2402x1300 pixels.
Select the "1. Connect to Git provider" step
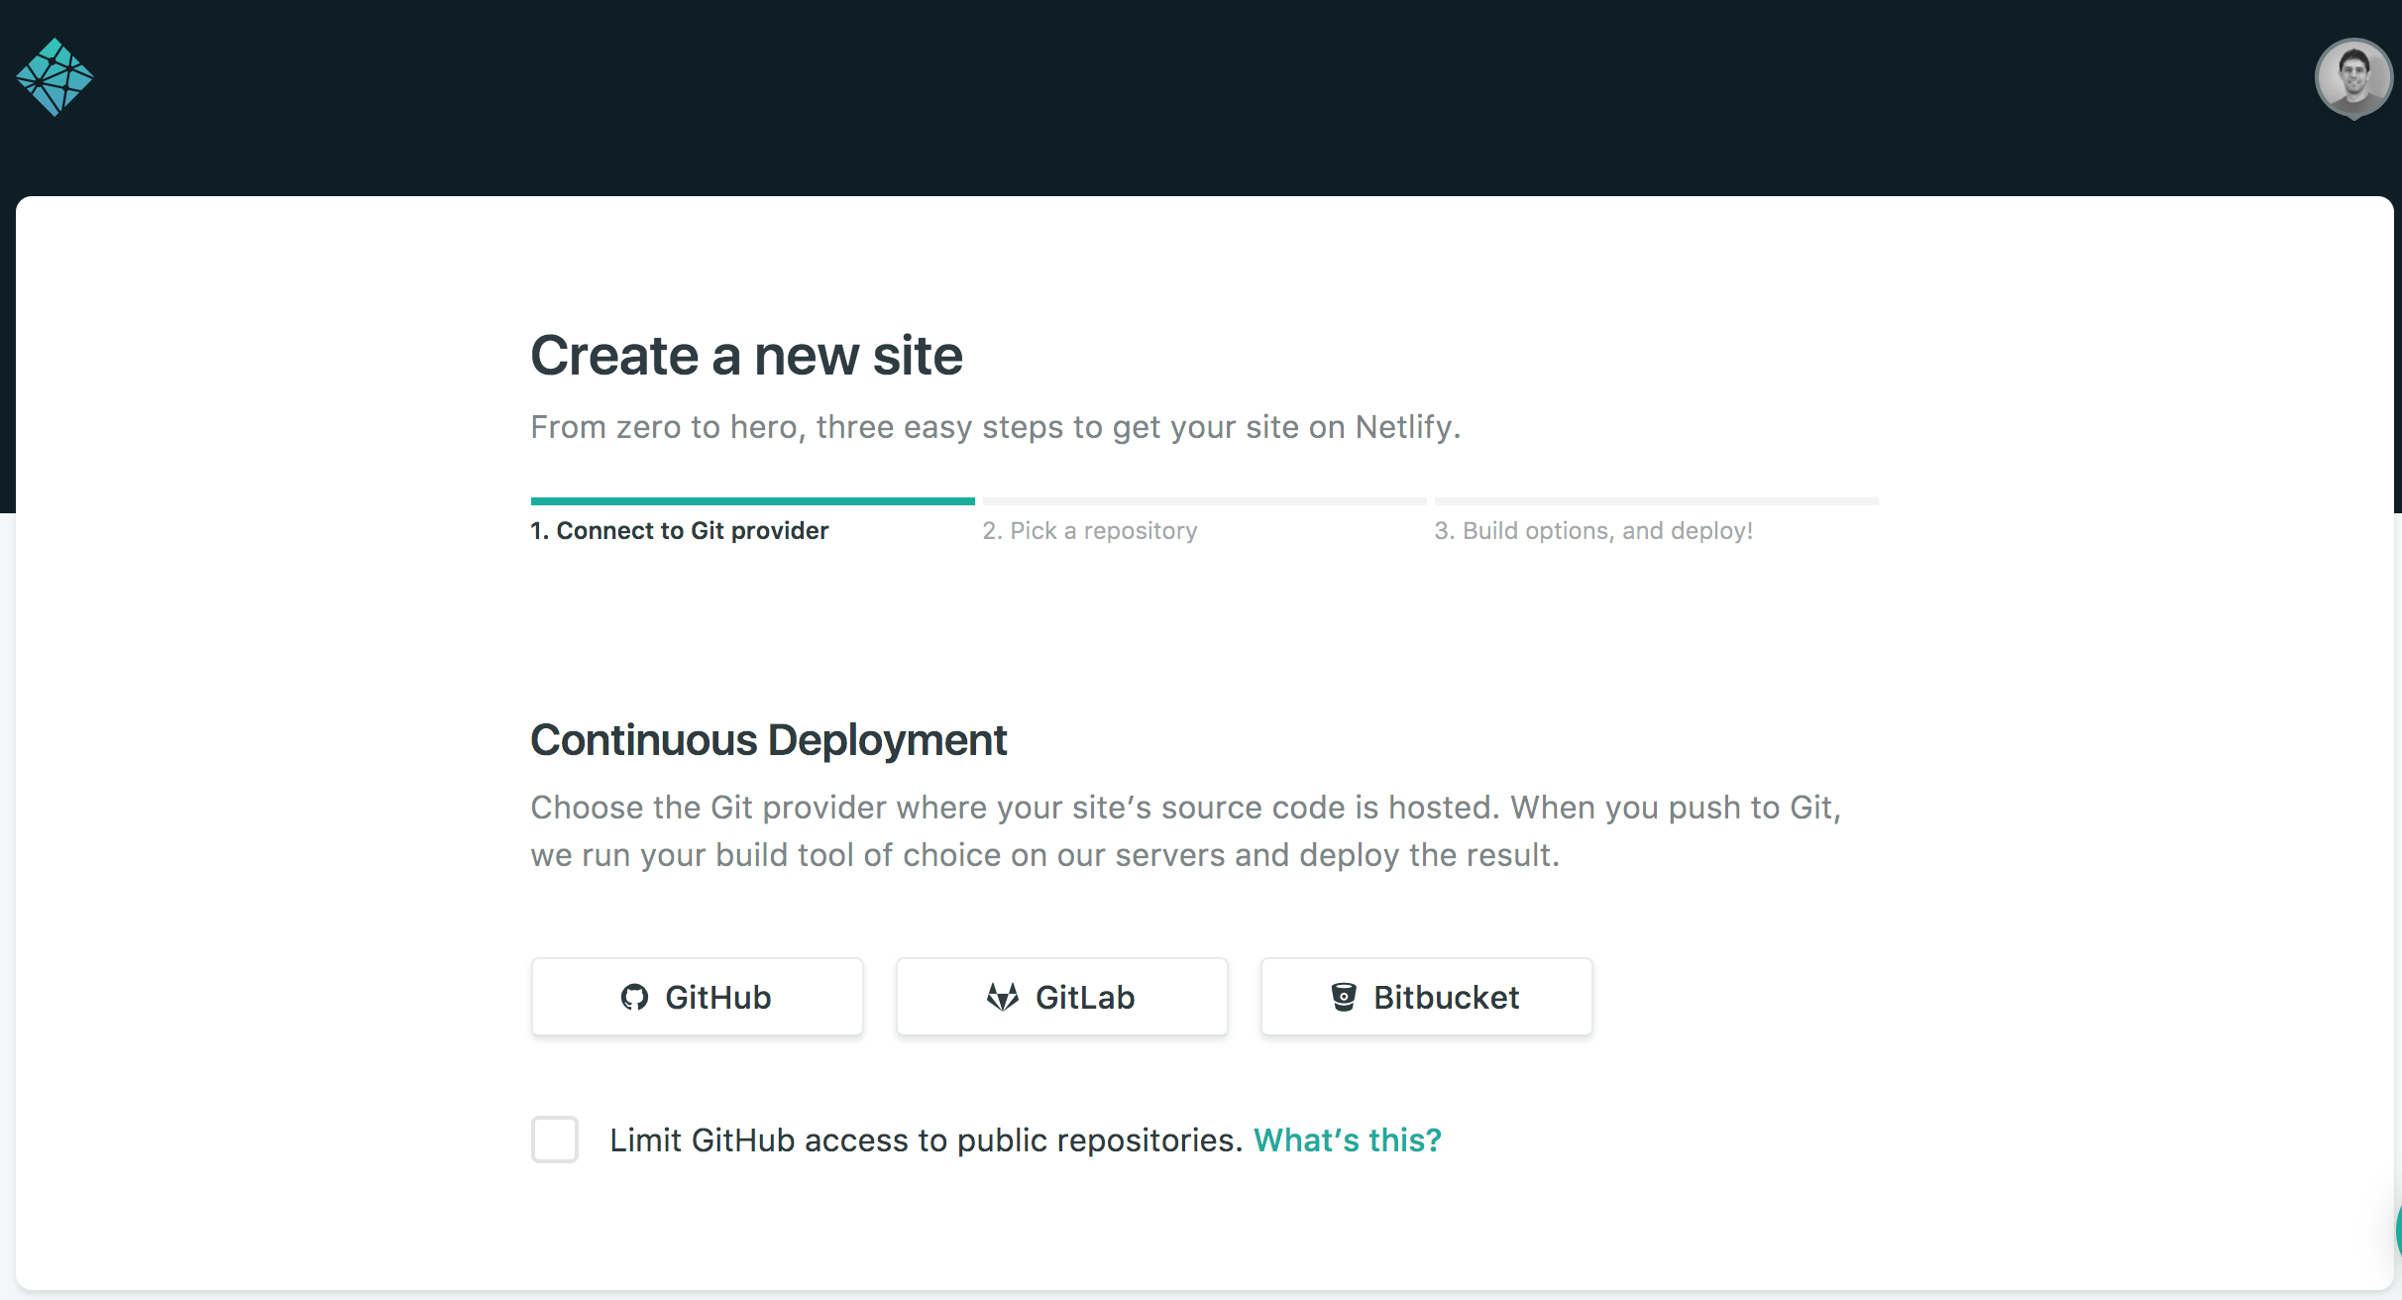click(679, 531)
